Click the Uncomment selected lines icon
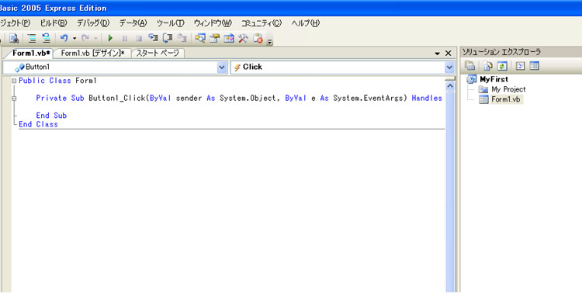The height and width of the screenshot is (294, 582). (46, 38)
